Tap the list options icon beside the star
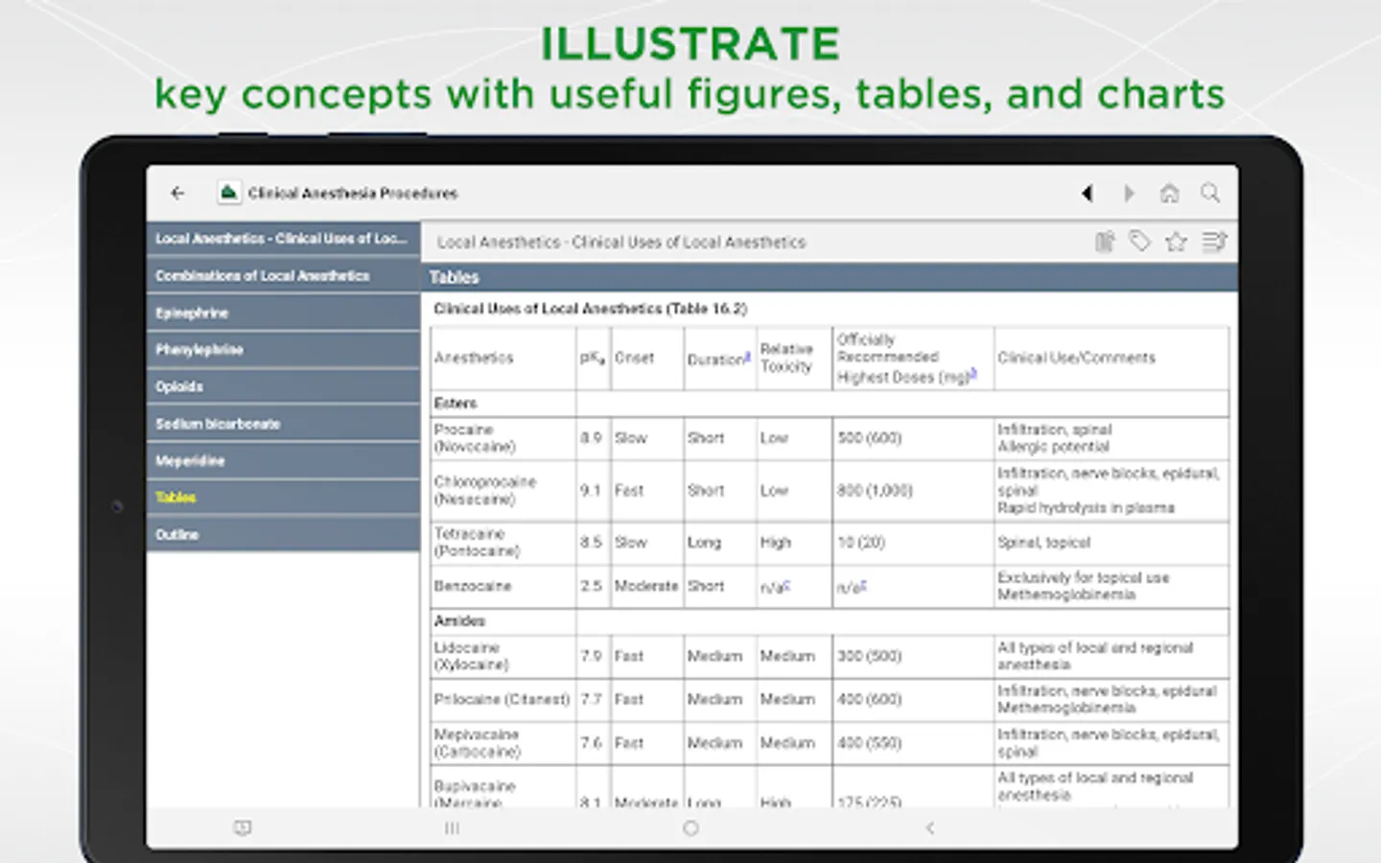1381x863 pixels. pos(1214,242)
